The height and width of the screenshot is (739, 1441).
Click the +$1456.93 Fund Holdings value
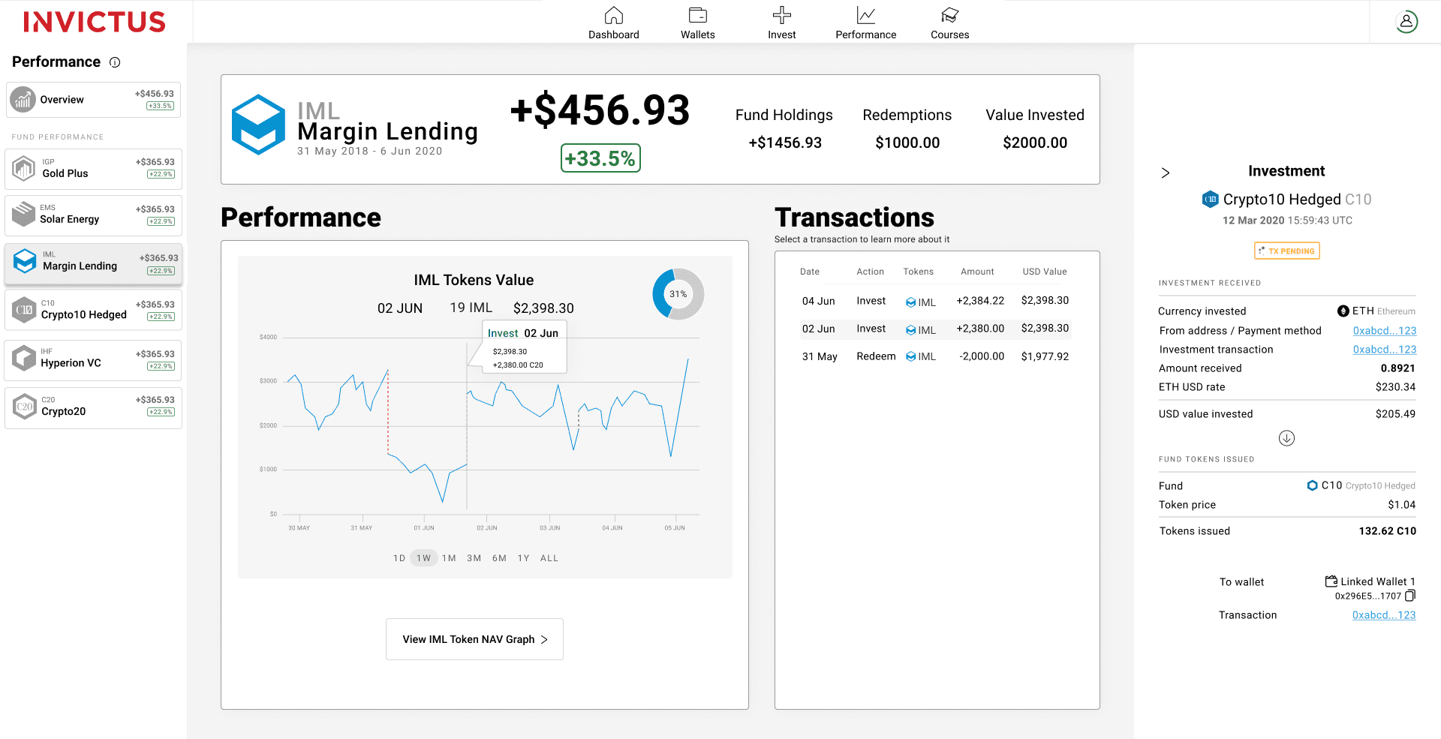coord(785,143)
